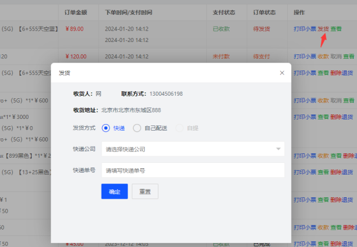Click the ¥89.00 amount cell
The height and width of the screenshot is (247, 357).
74,29
